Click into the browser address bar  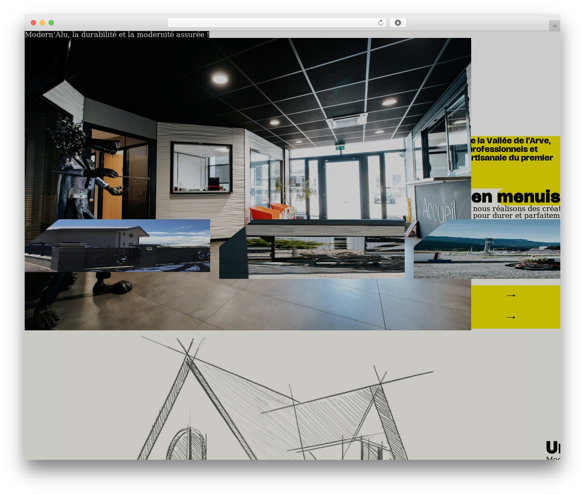click(277, 23)
